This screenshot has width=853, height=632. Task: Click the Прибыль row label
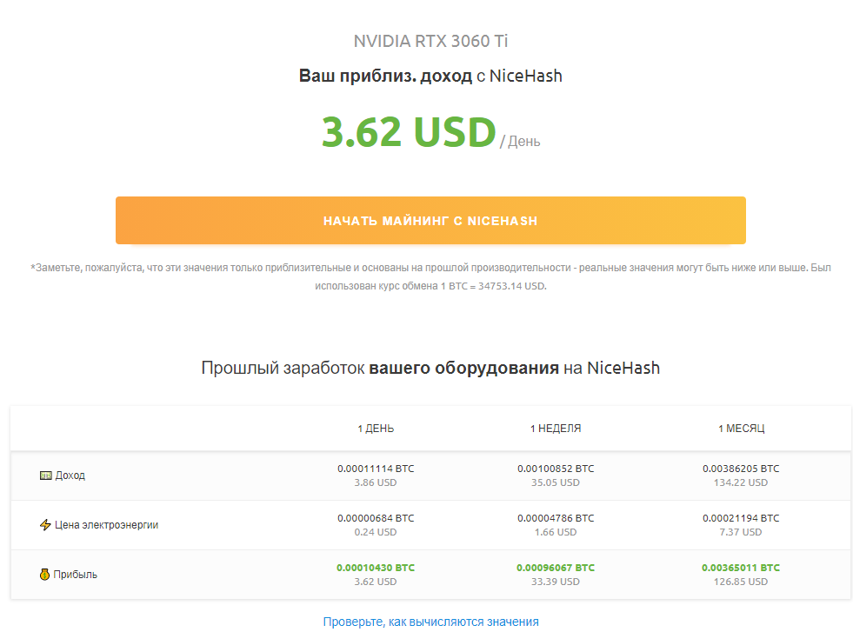pos(75,575)
